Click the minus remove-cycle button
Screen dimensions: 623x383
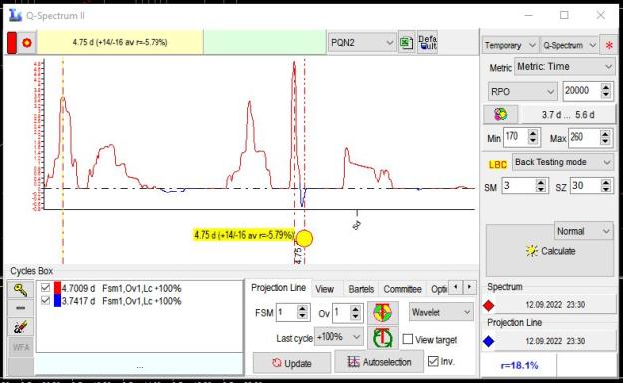tap(20, 308)
